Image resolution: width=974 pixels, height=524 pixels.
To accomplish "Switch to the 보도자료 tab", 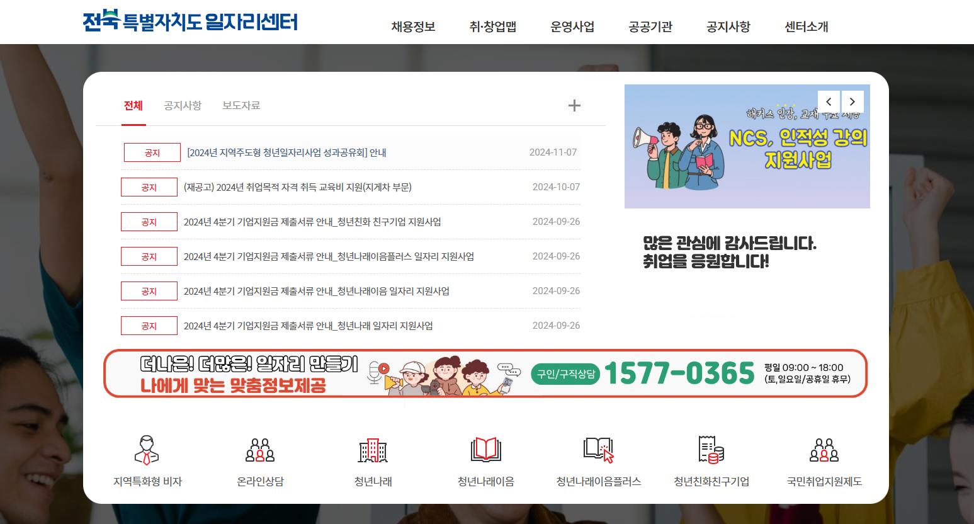I will click(240, 105).
